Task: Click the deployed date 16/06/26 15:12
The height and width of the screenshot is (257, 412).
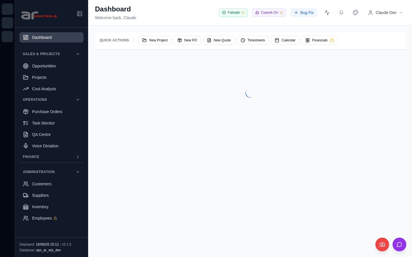Action: (x=47, y=244)
